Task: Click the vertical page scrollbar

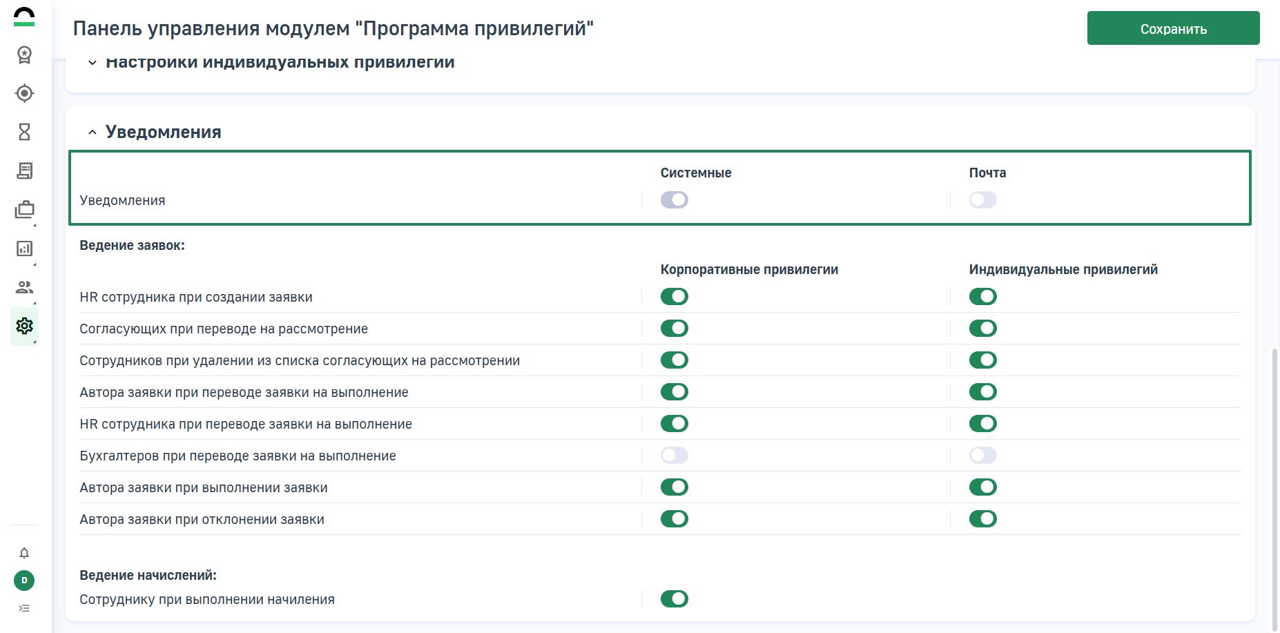Action: tap(1274, 483)
